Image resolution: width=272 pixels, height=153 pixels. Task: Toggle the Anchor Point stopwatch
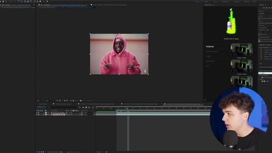(x=261, y=50)
